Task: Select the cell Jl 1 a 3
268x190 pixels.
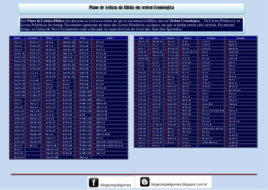Action: (x=110, y=138)
